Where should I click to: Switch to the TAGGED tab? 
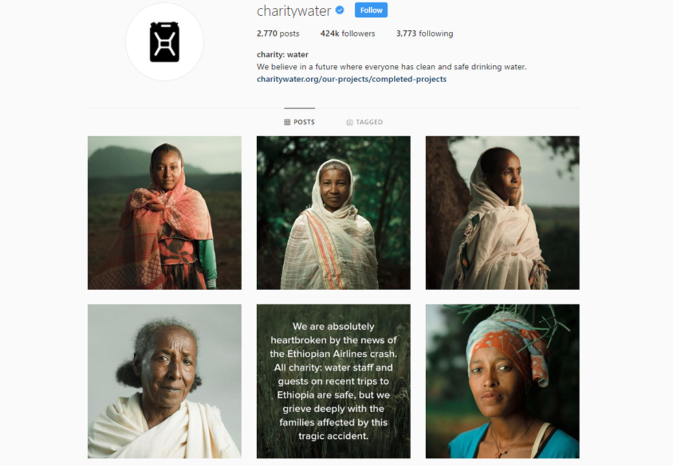365,122
